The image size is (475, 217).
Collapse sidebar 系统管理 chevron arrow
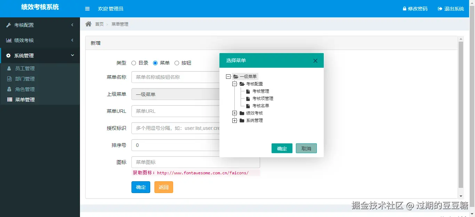point(72,56)
